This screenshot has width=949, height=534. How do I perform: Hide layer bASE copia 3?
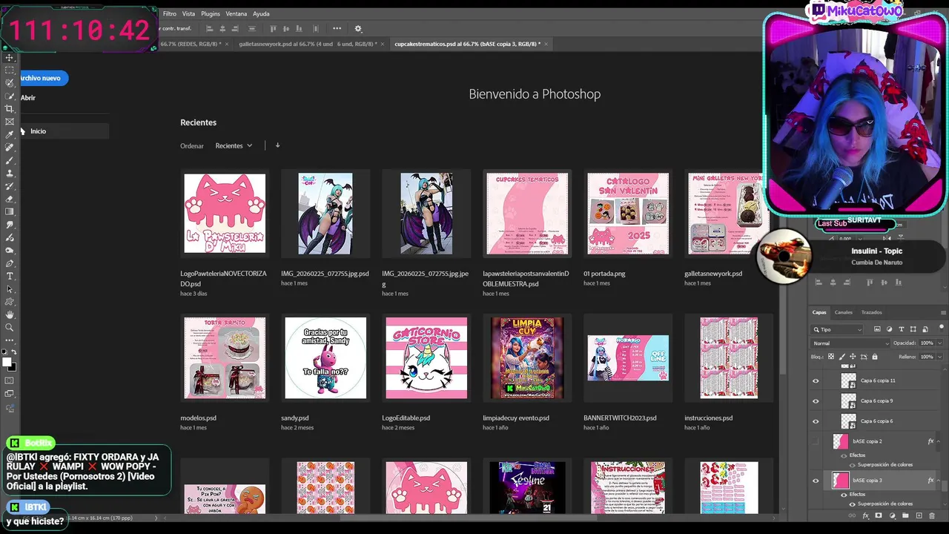tap(816, 481)
